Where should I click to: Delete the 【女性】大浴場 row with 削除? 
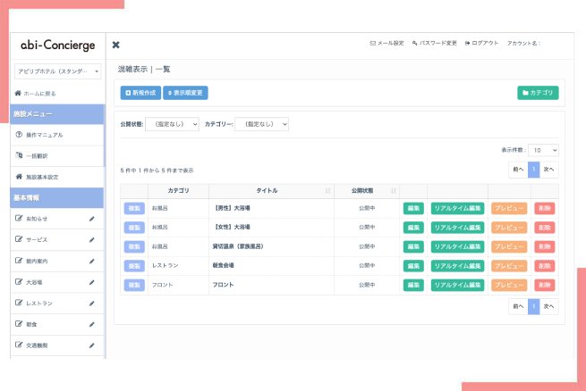[x=545, y=228]
